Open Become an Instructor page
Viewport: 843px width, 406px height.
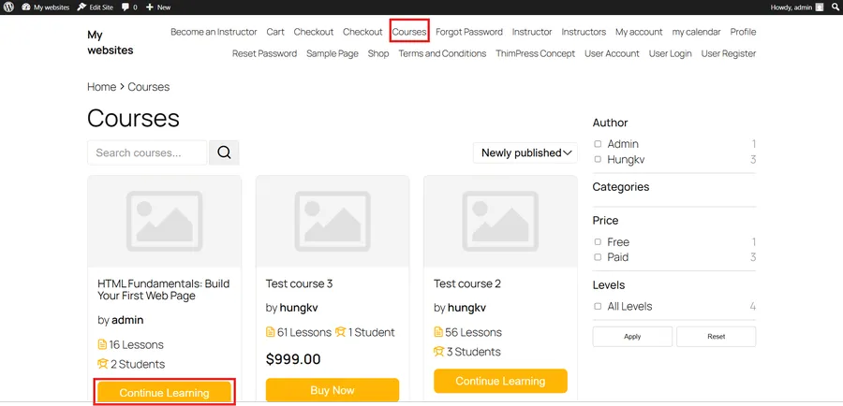(214, 32)
